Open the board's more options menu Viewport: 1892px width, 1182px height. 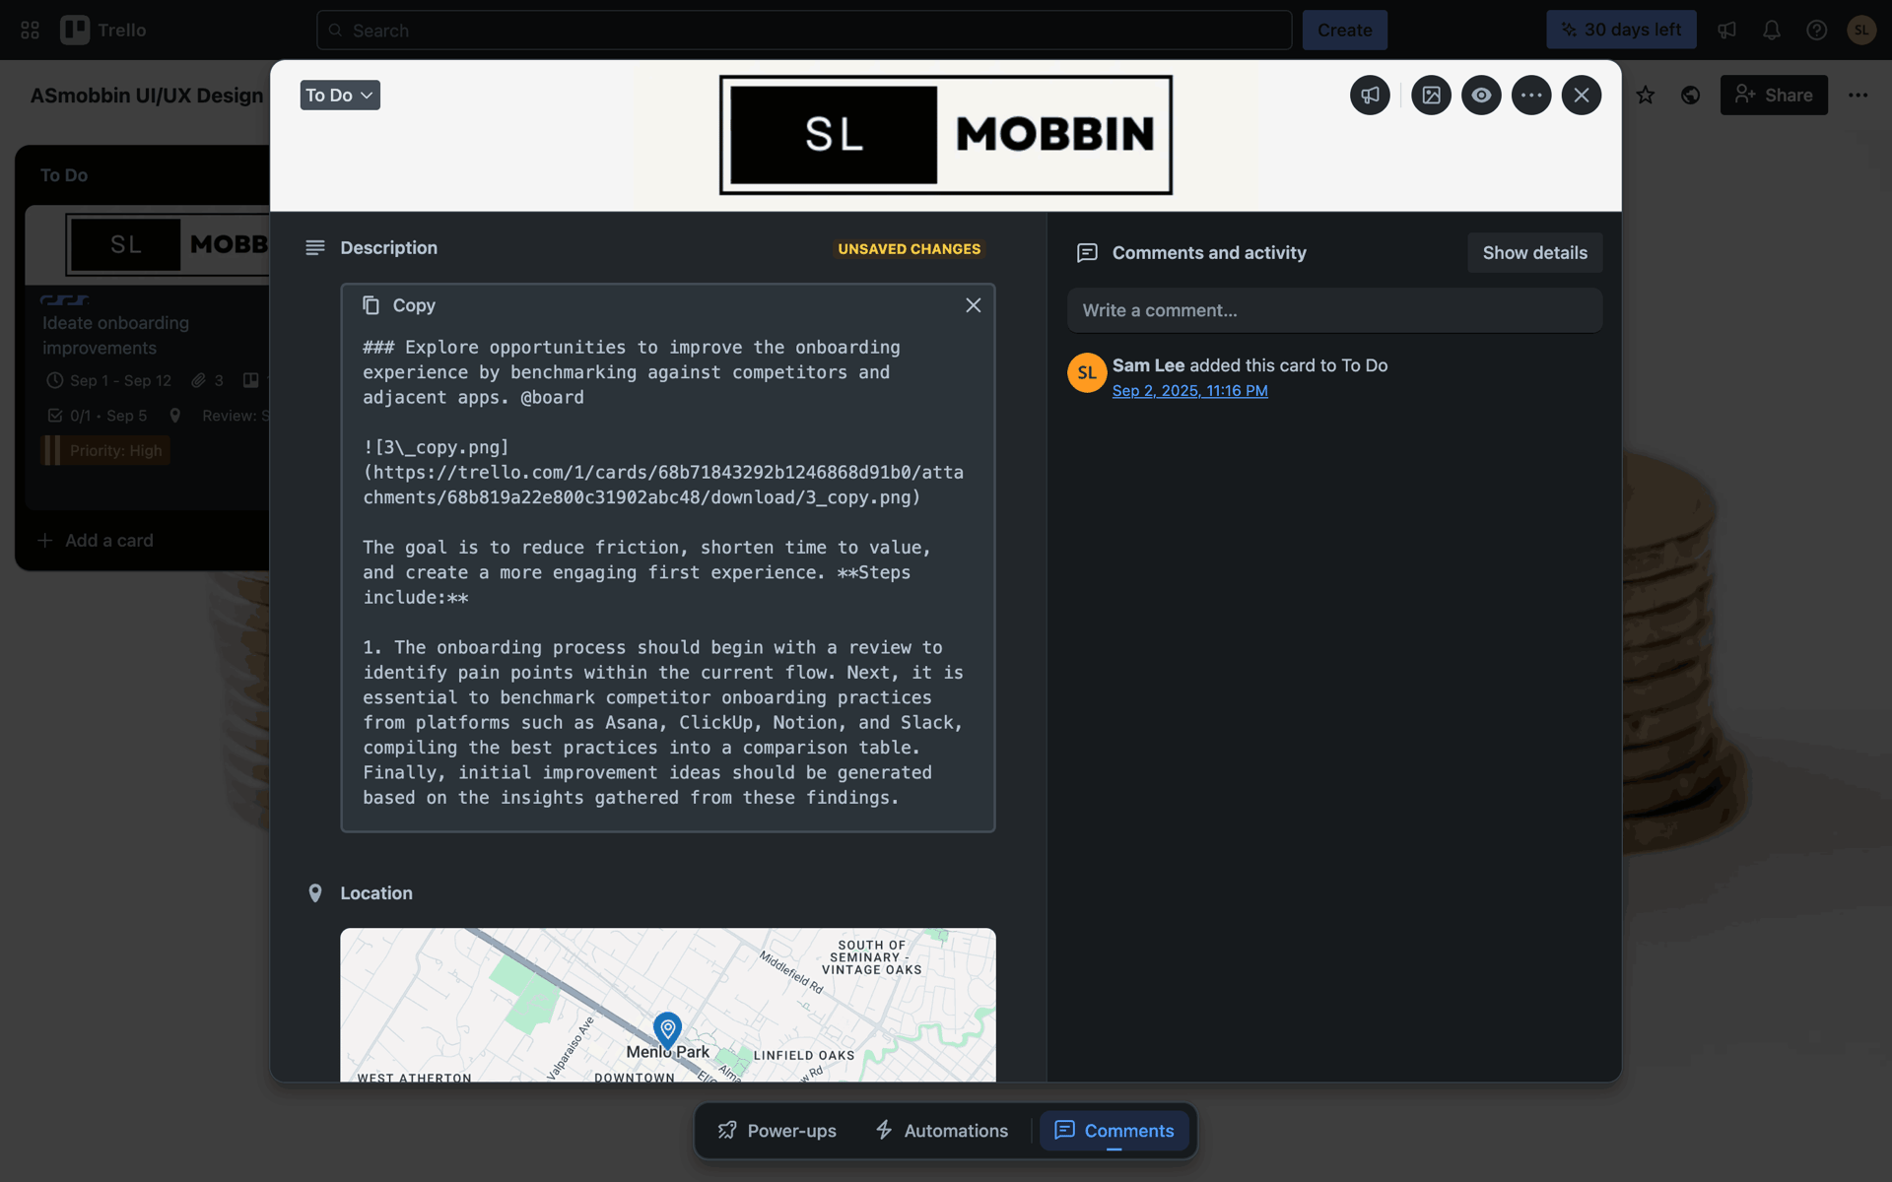(x=1858, y=96)
